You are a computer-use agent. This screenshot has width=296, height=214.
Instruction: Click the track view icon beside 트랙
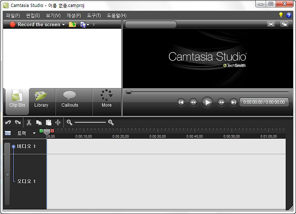coord(8,133)
